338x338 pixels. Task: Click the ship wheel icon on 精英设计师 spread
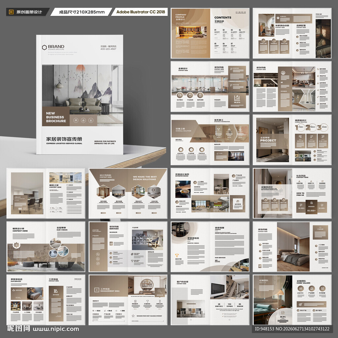17,245
